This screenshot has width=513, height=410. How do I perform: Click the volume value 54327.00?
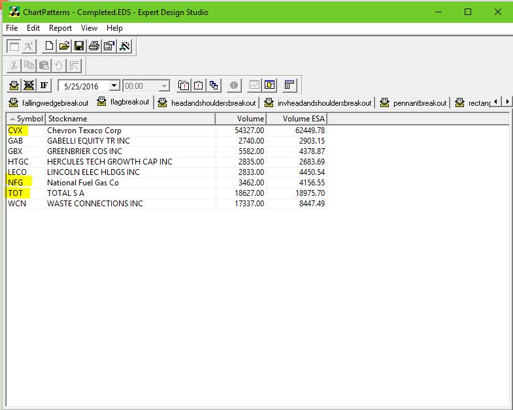tap(249, 131)
